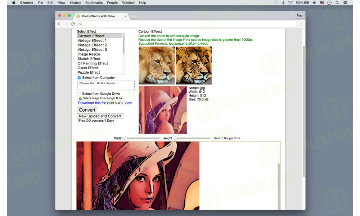Switch to Photo Effects With Drive tab
The width and height of the screenshot is (360, 216).
[101, 16]
